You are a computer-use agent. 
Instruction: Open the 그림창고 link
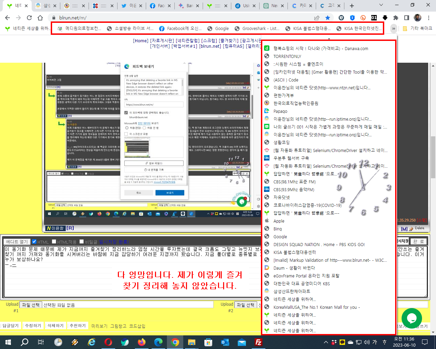[x=118, y=326]
